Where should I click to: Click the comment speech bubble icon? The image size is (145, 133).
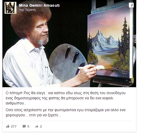click(24, 127)
